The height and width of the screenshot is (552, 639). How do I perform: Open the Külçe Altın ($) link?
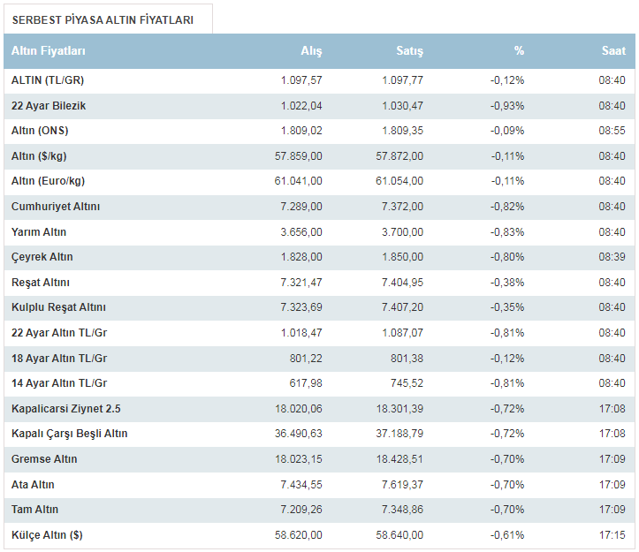[47, 535]
